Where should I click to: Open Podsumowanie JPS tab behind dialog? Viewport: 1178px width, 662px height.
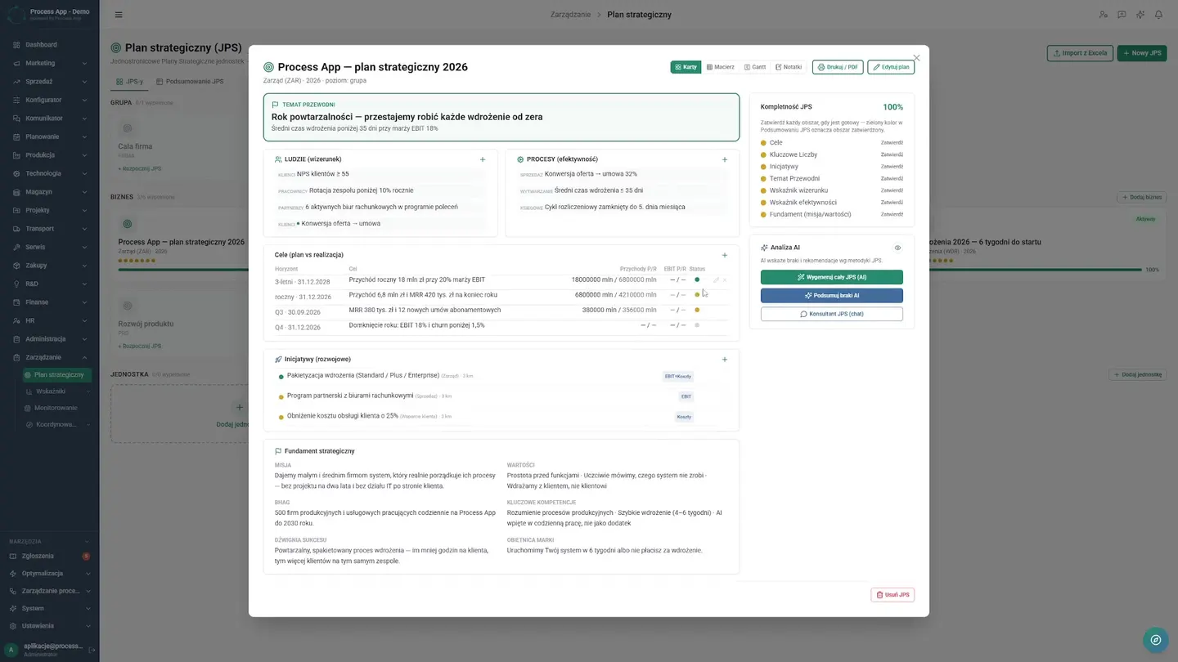(x=189, y=82)
